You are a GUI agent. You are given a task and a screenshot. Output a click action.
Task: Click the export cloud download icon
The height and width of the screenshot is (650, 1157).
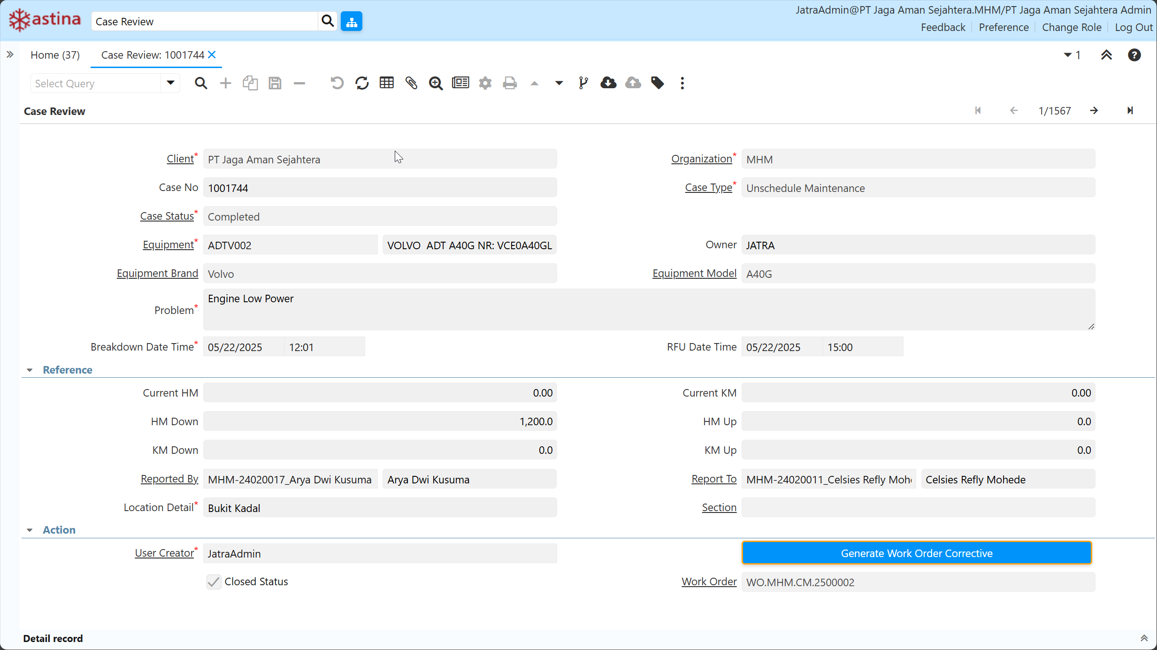608,83
